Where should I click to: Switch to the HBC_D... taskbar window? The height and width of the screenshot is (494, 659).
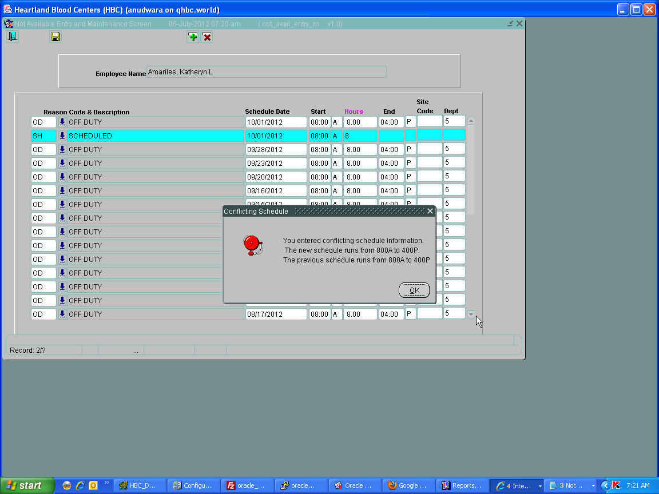(140, 485)
